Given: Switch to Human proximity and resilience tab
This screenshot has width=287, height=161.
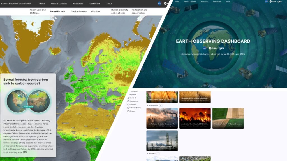Looking at the screenshot, I should (x=120, y=11).
